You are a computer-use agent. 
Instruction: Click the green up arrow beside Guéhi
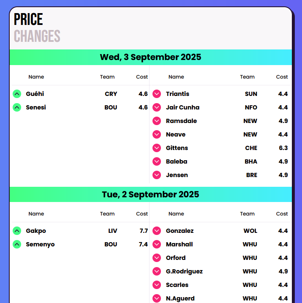(x=17, y=94)
